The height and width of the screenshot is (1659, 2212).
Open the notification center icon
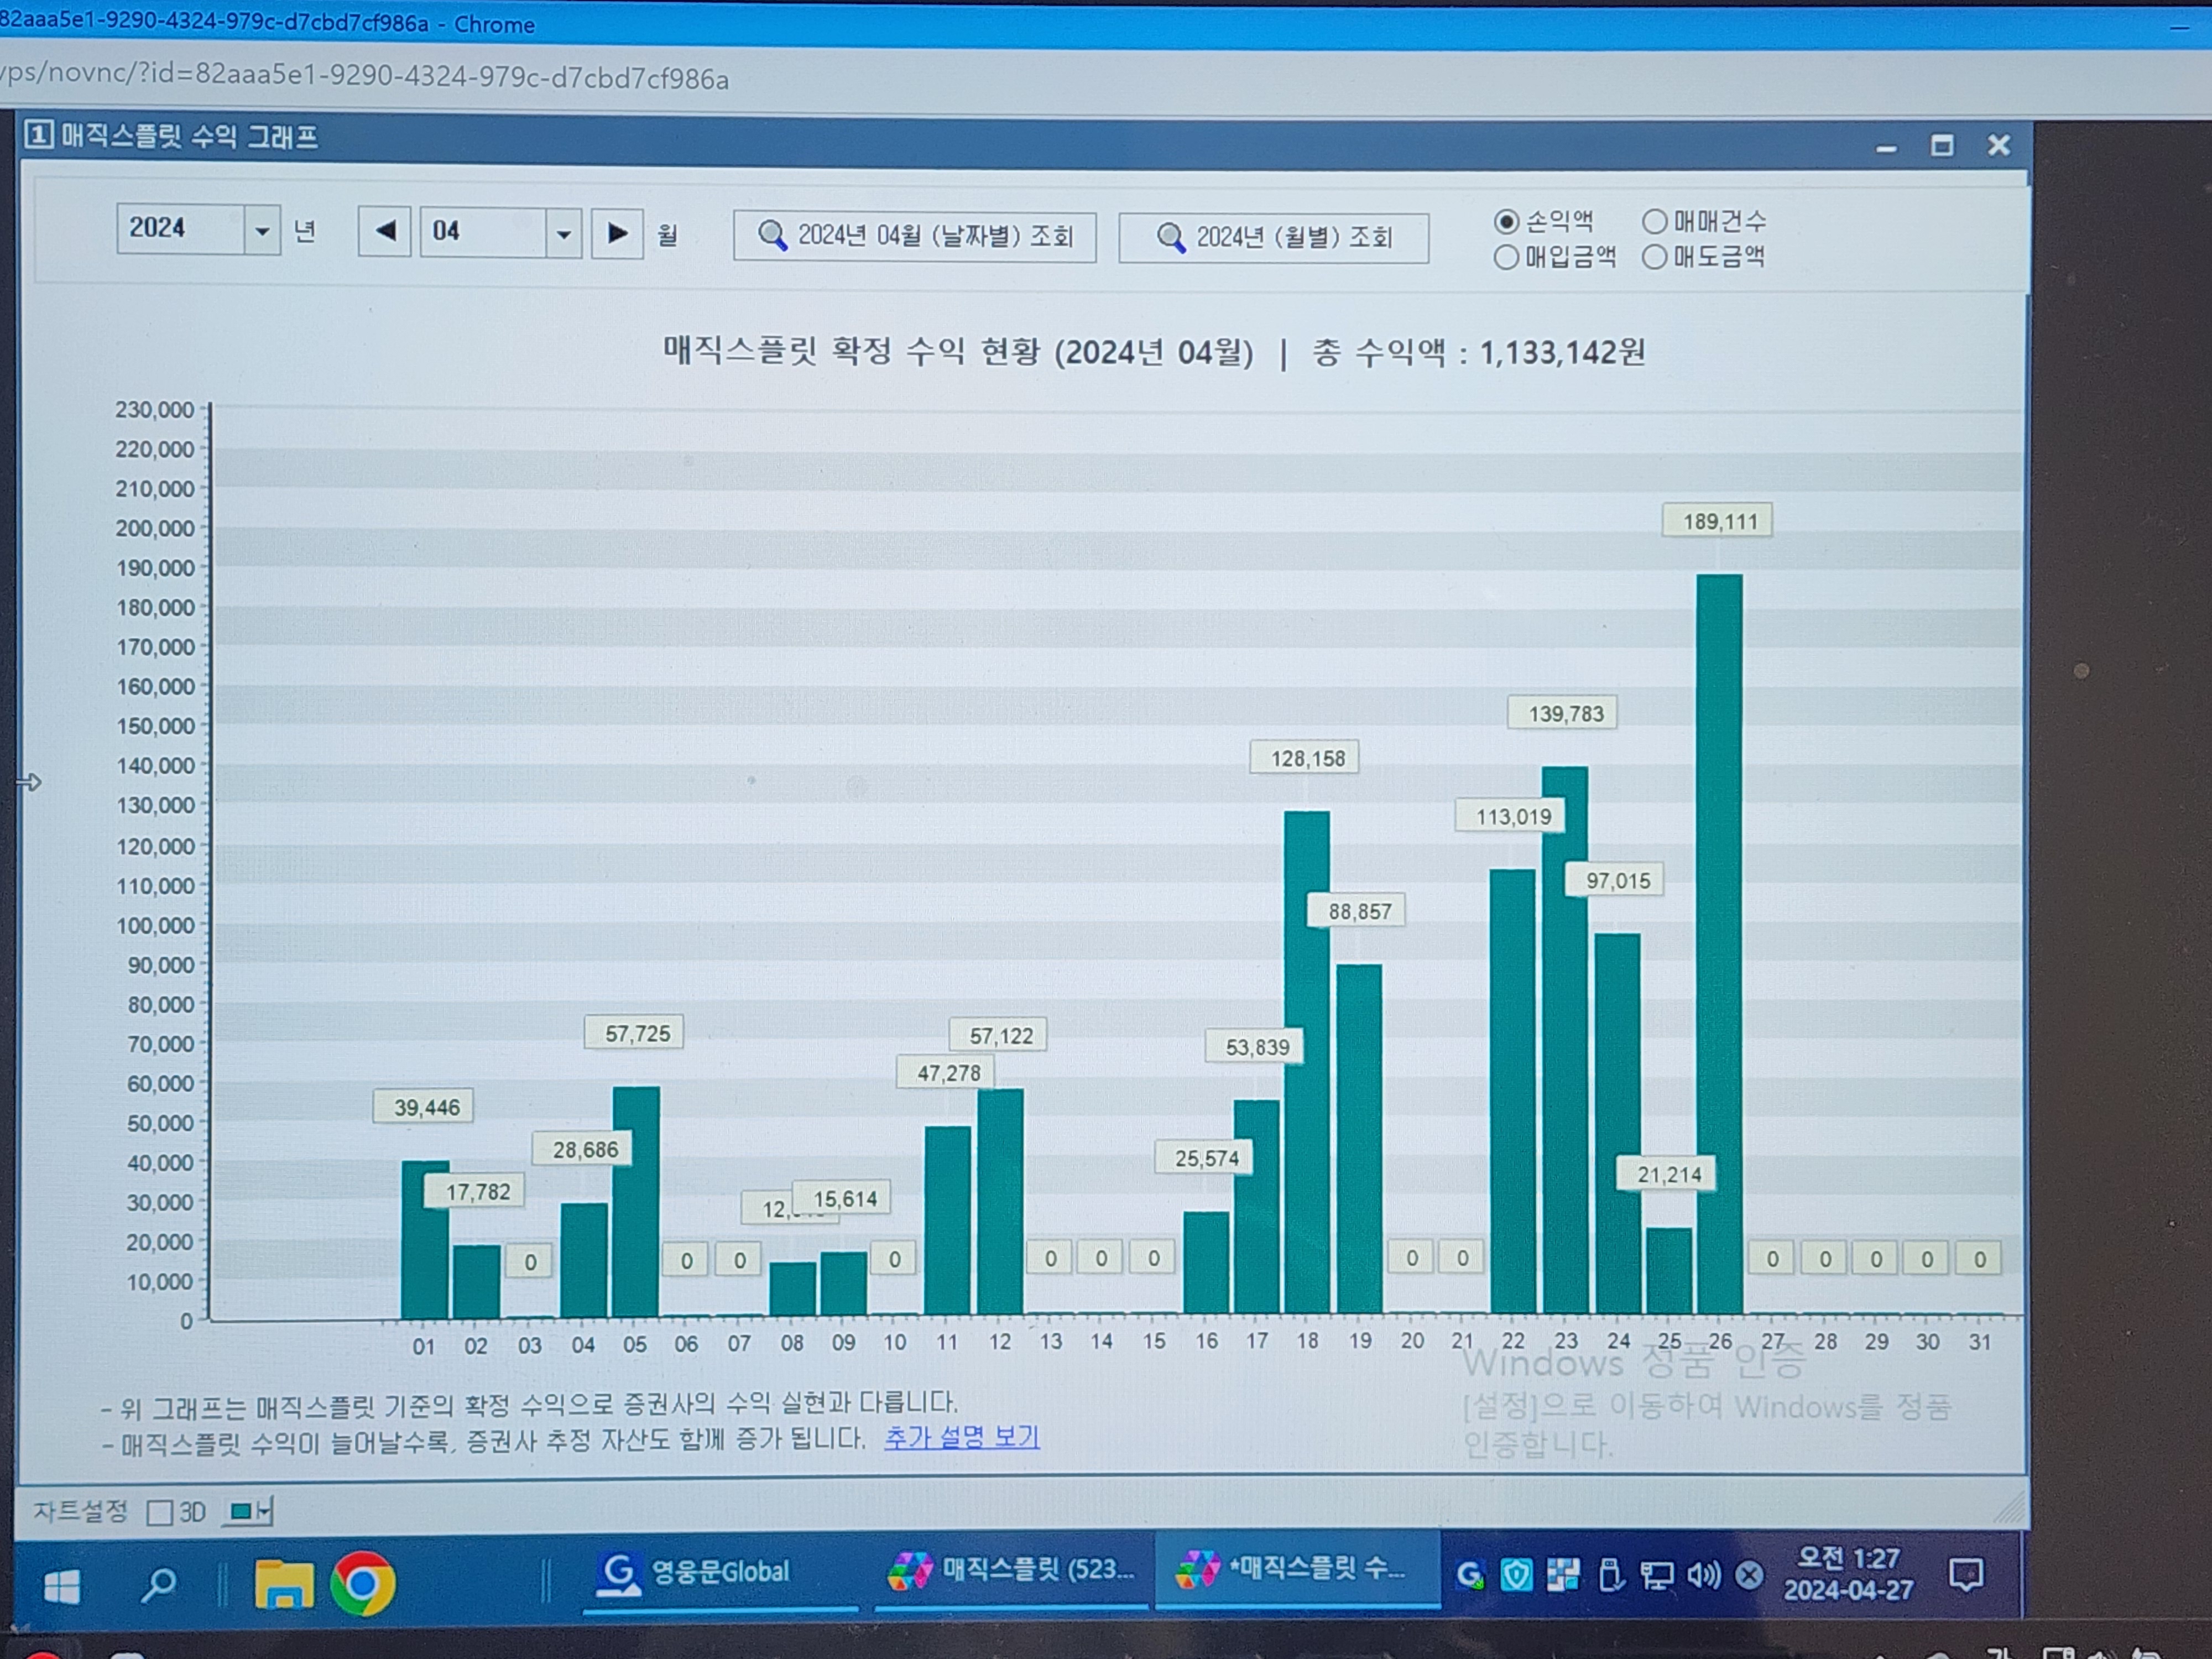pyautogui.click(x=1966, y=1575)
